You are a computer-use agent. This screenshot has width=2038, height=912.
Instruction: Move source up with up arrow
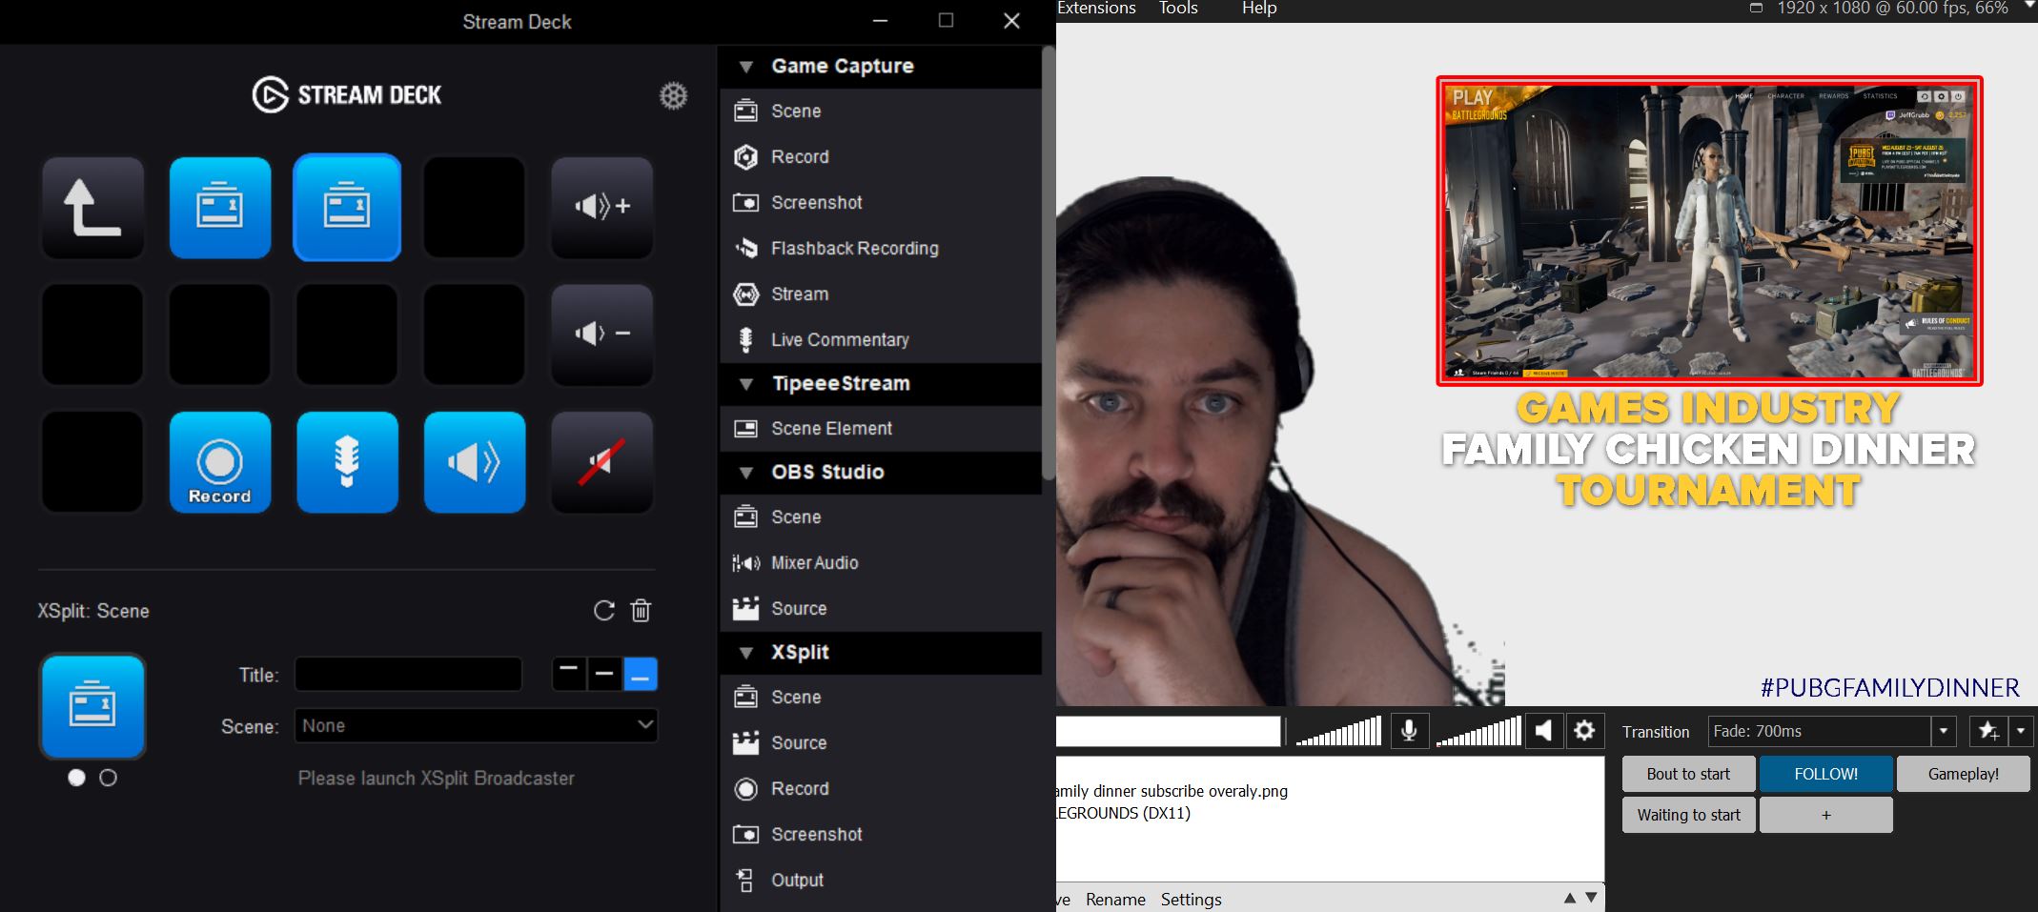click(1569, 898)
